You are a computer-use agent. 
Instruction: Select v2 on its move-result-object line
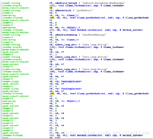click(51, 32)
